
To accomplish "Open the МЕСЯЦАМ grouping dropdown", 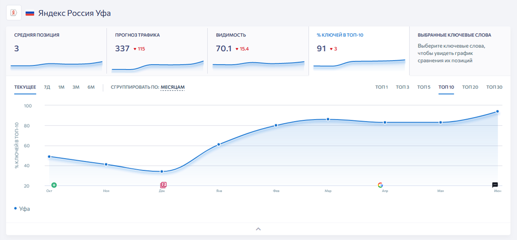I will 173,87.
